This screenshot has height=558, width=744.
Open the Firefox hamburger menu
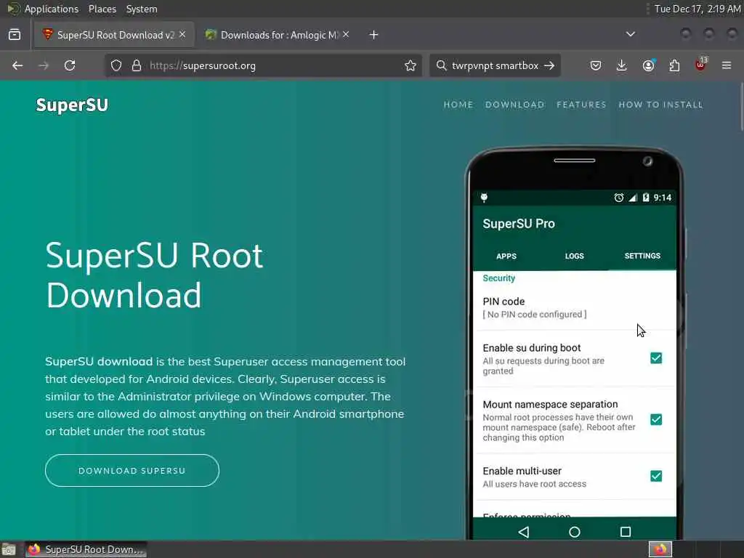(727, 65)
